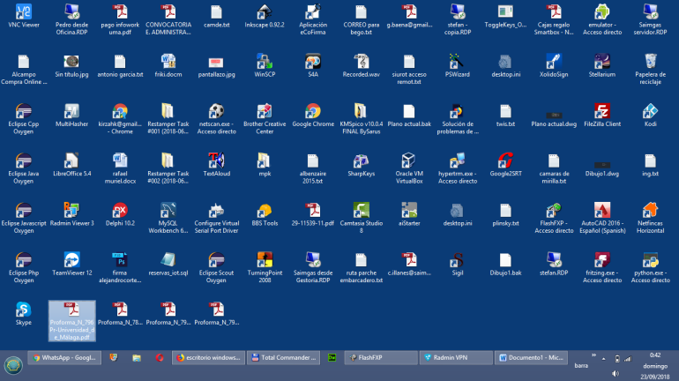The image size is (679, 381).
Task: Open the Skype desktop shortcut
Action: [24, 309]
